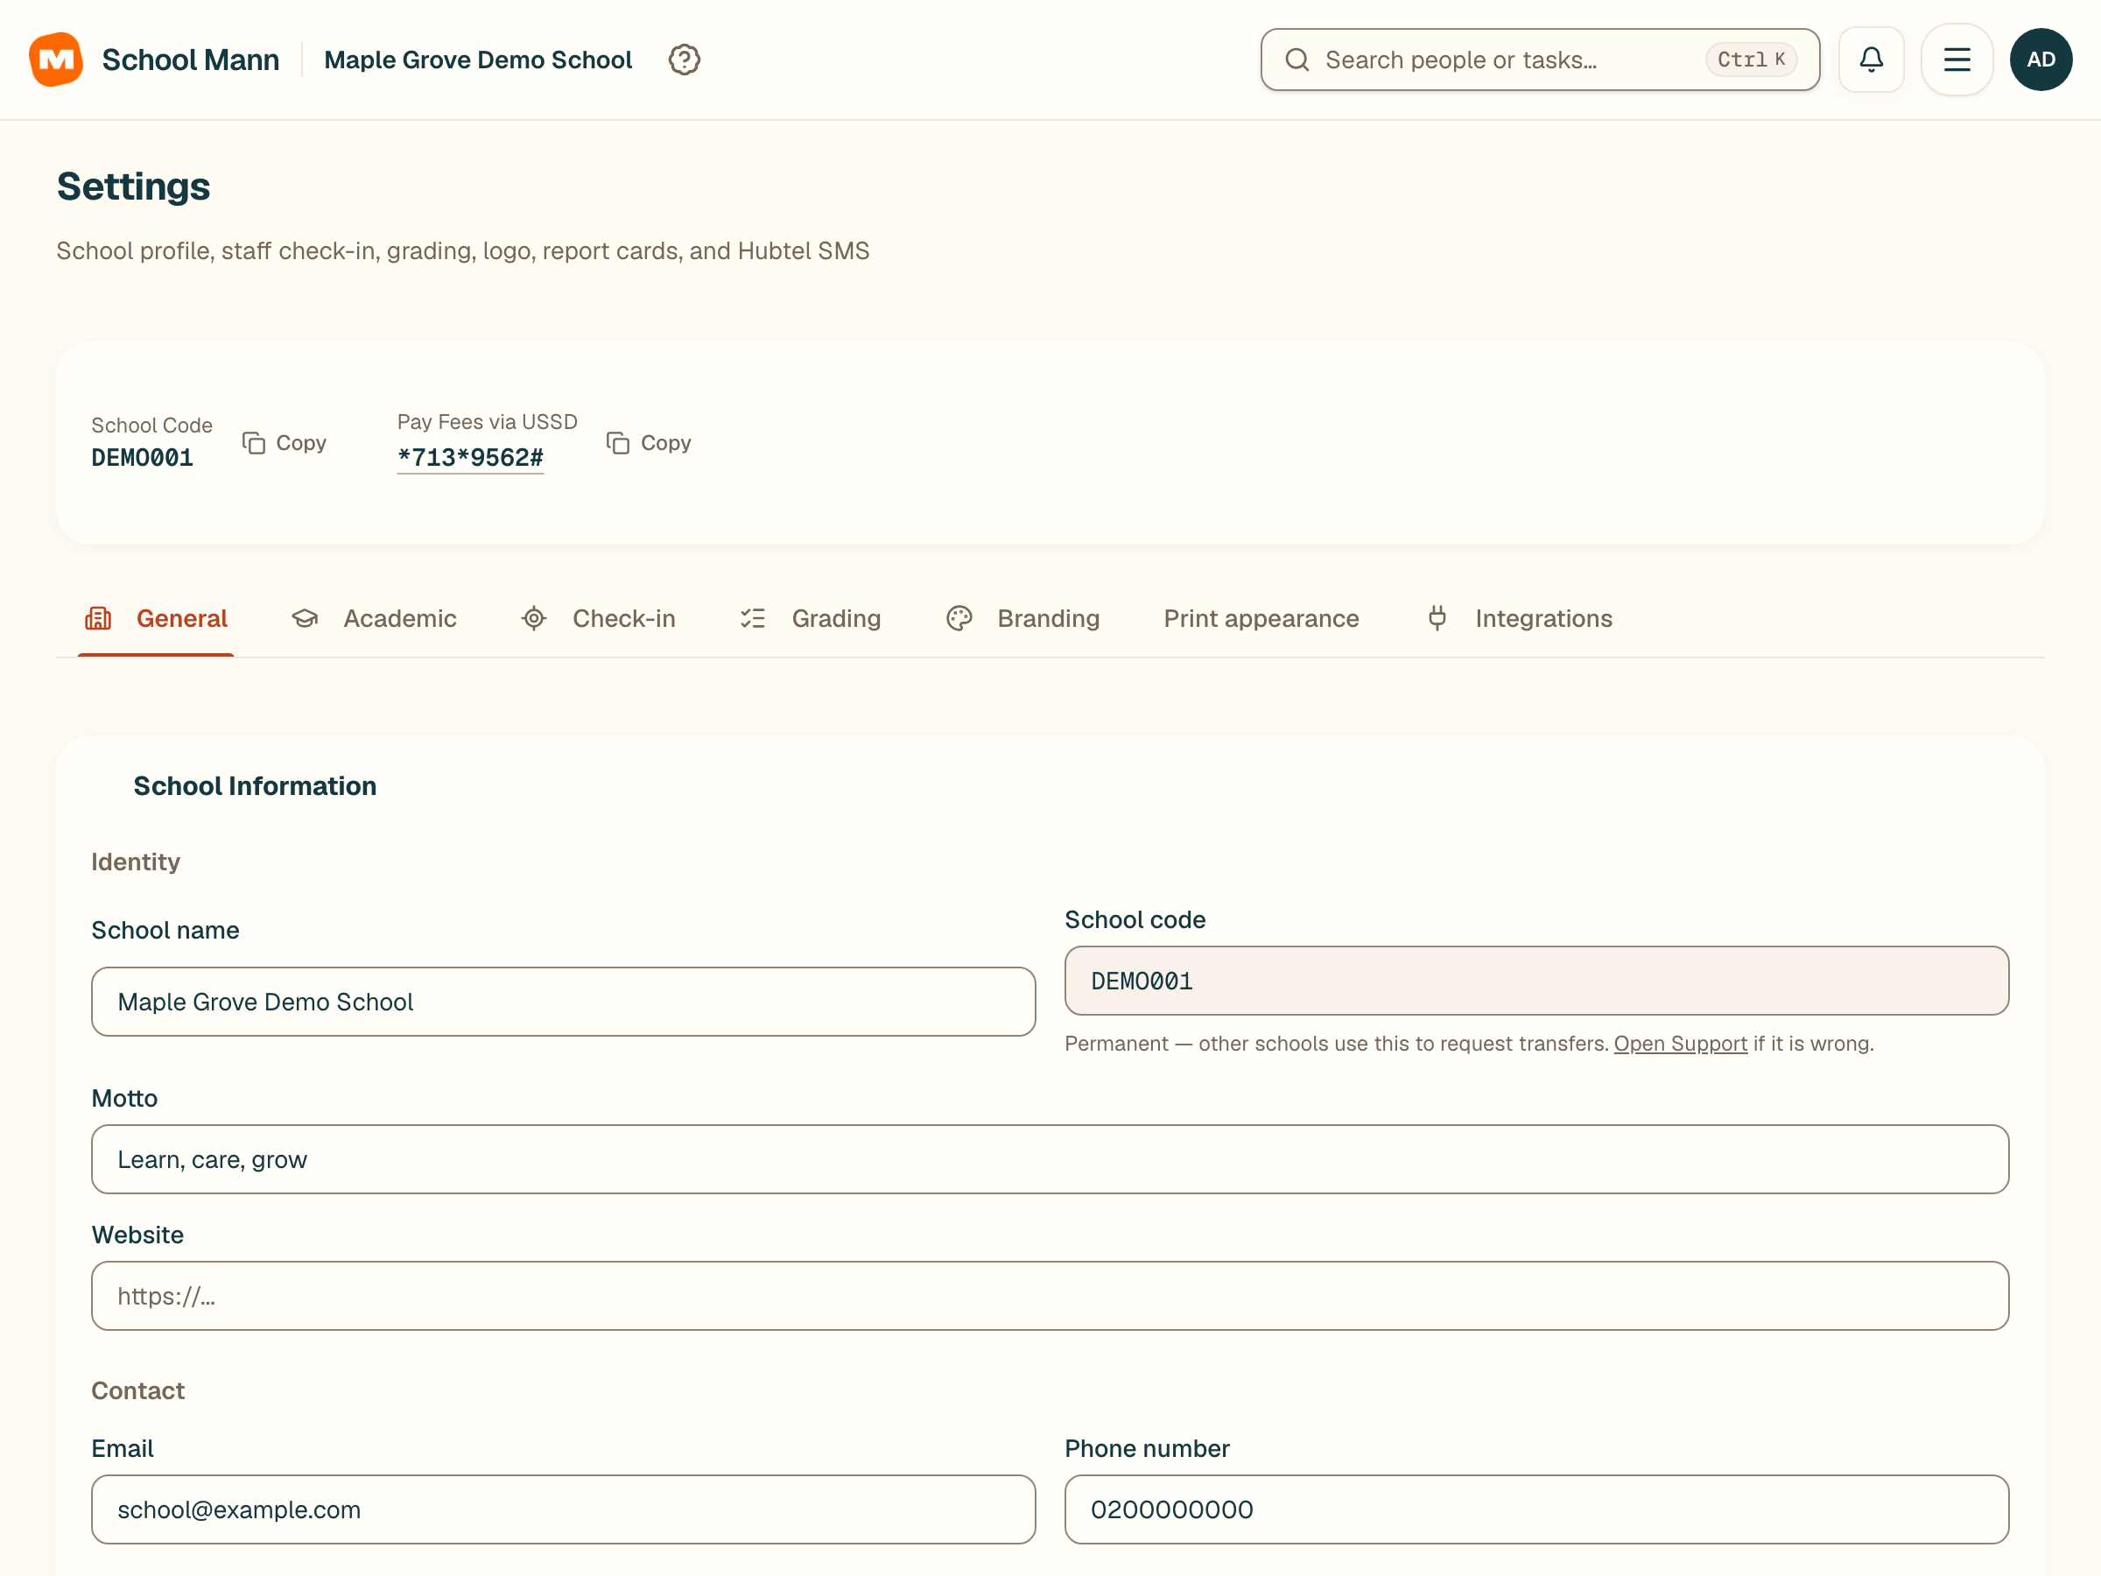Click the DEMO001 code in the summary card
Image resolution: width=2101 pixels, height=1576 pixels.
(143, 458)
